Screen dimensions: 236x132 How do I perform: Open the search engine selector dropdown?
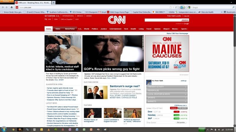(x=190, y=7)
